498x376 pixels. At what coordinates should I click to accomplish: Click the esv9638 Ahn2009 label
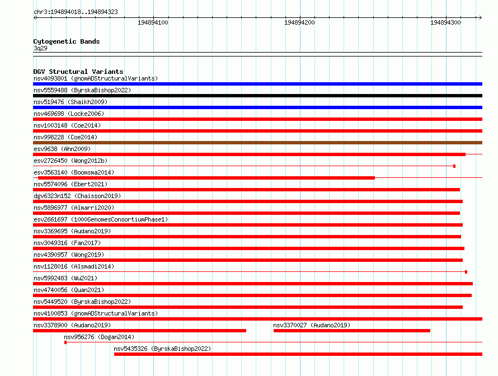pyautogui.click(x=62, y=149)
